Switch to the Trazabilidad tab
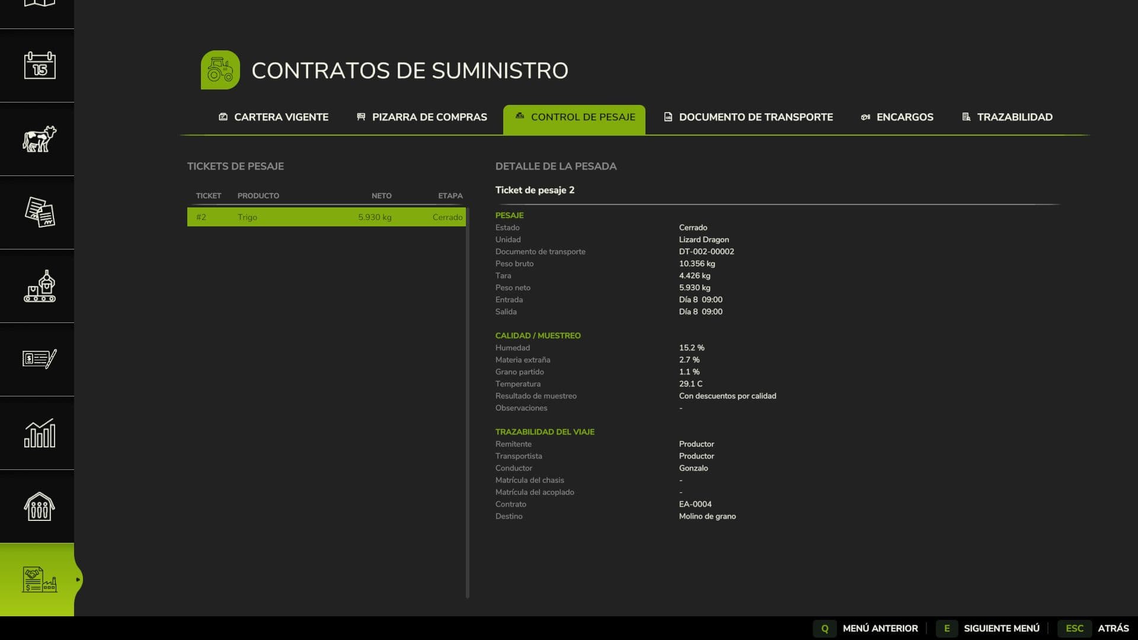 (x=1007, y=117)
